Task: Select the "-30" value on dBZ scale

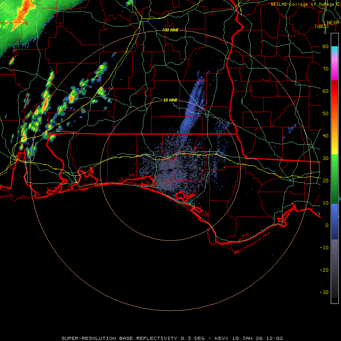Action: [324, 292]
